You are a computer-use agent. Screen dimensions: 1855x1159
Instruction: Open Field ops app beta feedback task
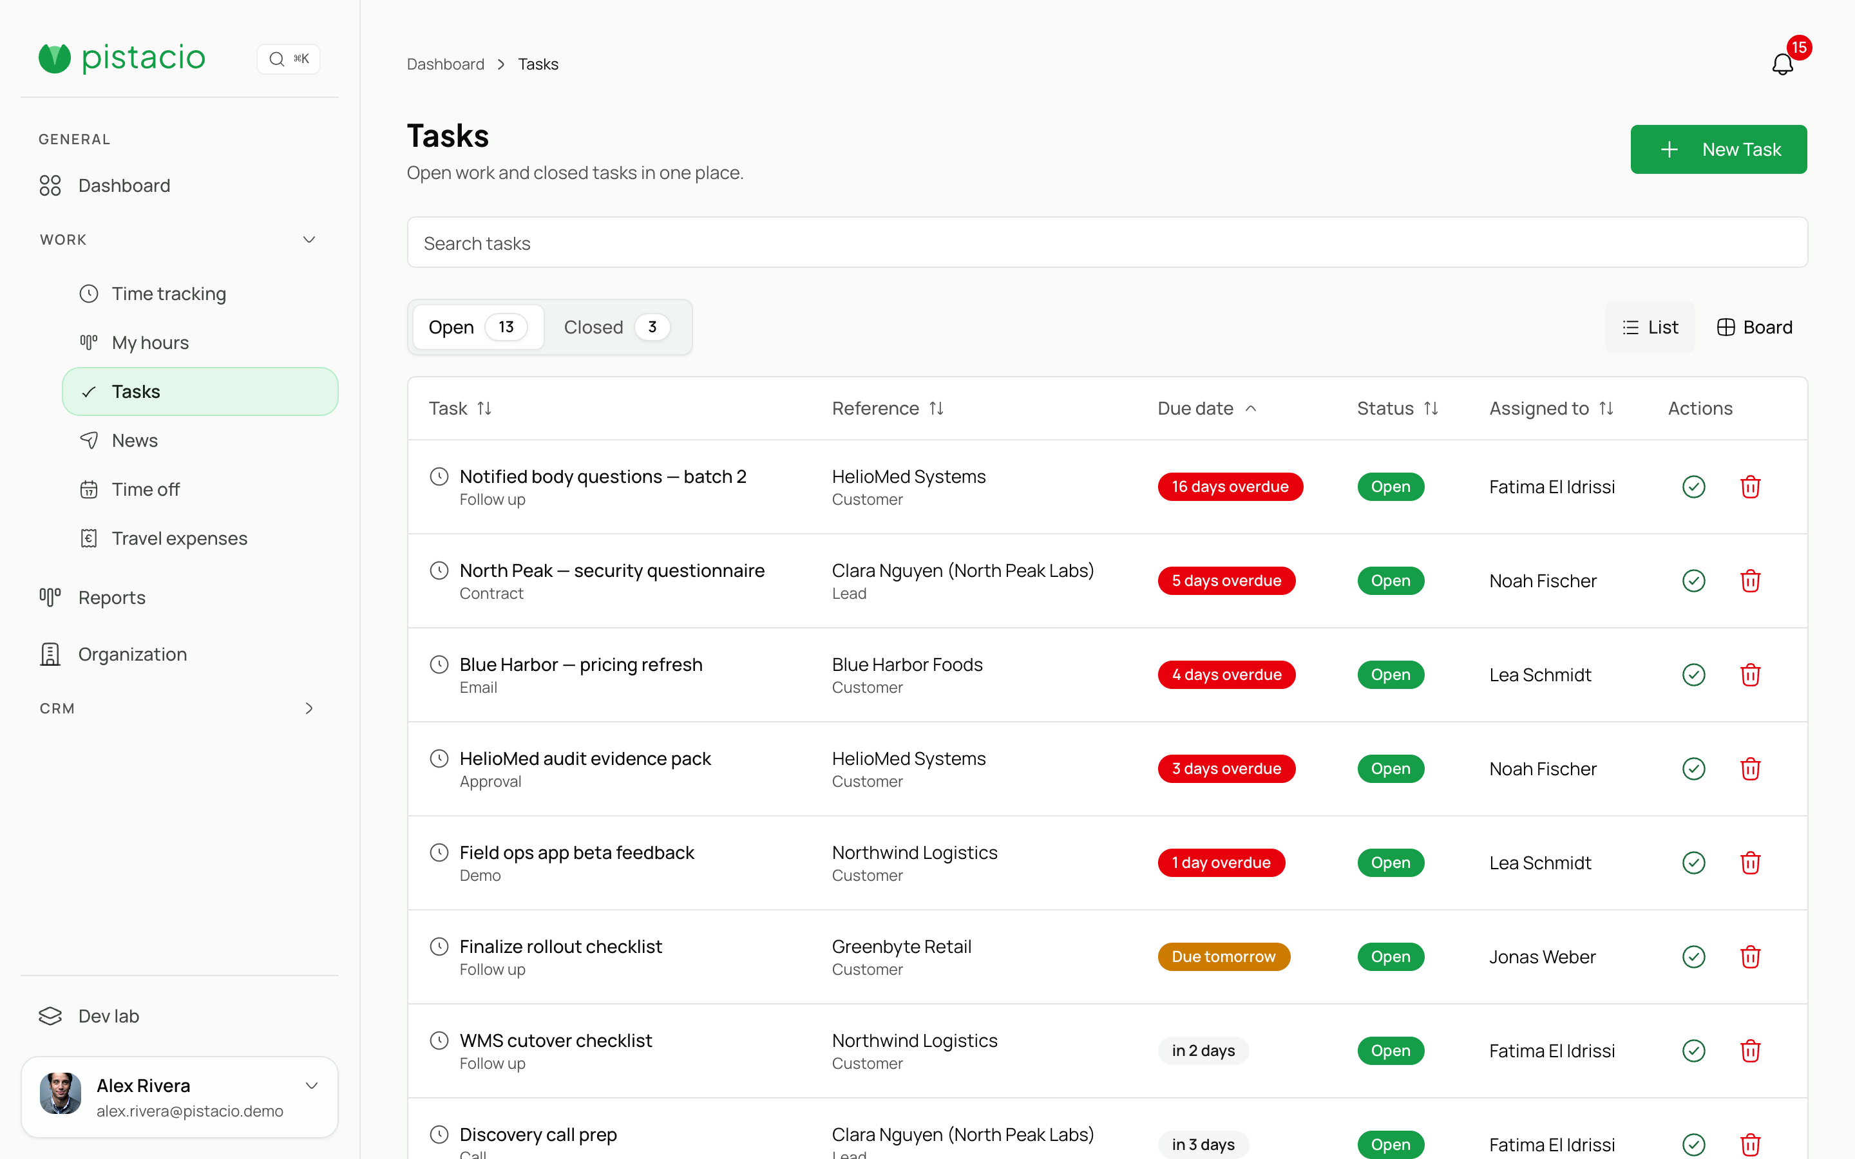(576, 853)
